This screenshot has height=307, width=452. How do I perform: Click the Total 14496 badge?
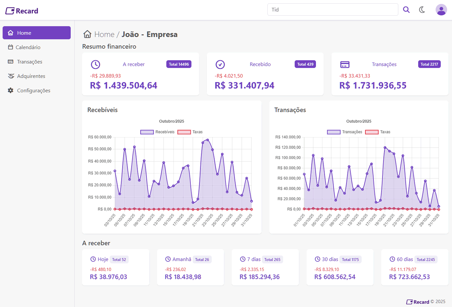[x=179, y=64]
